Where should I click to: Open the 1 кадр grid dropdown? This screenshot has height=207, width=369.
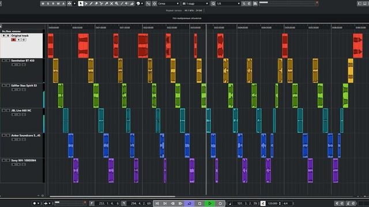point(195,3)
